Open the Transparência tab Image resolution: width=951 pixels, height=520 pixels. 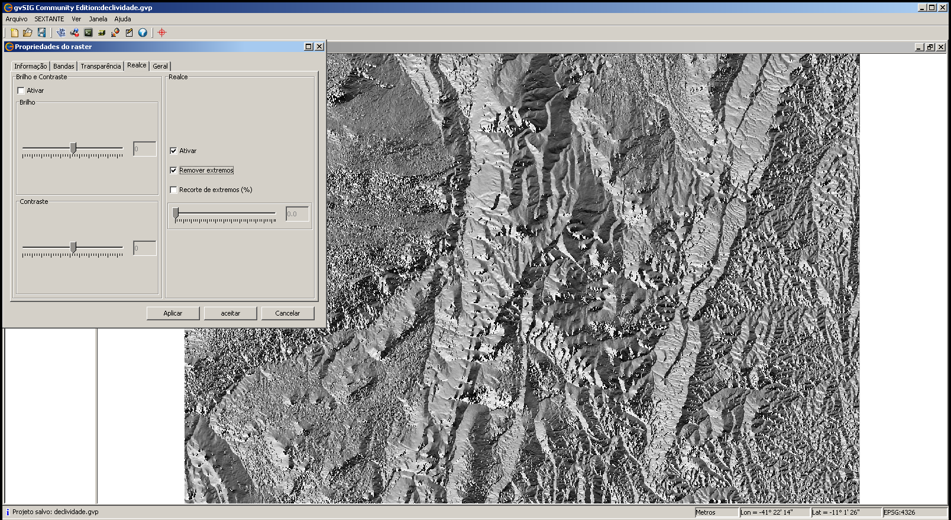101,66
